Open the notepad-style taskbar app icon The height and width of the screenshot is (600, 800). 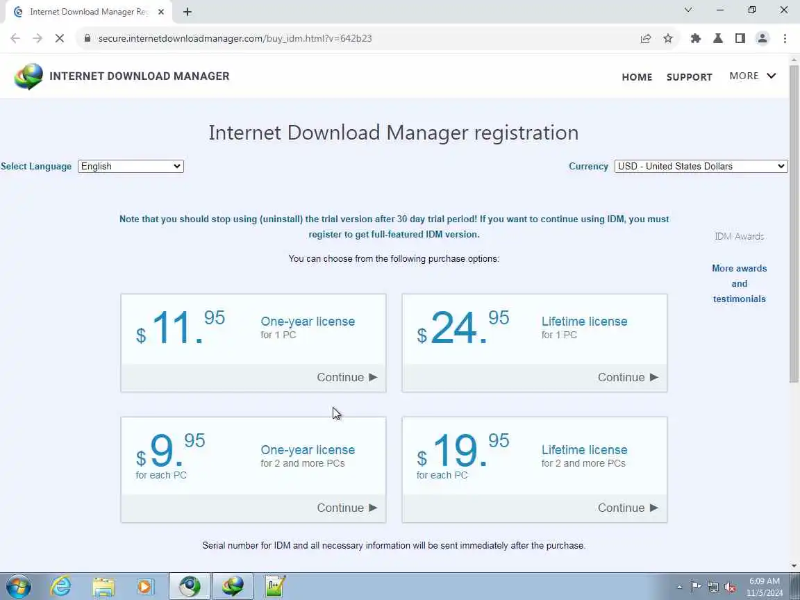click(x=276, y=587)
